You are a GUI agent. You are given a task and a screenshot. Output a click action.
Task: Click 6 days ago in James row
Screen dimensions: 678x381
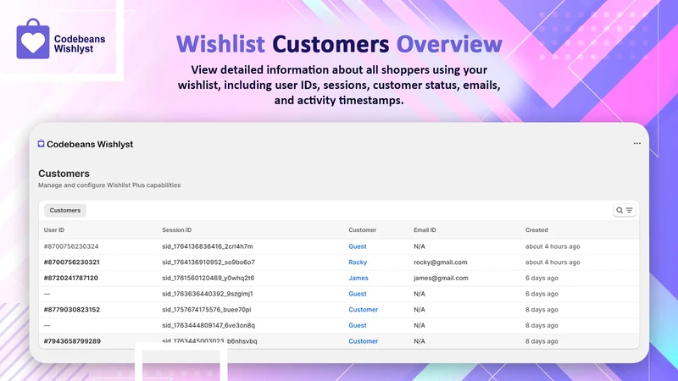pyautogui.click(x=542, y=278)
